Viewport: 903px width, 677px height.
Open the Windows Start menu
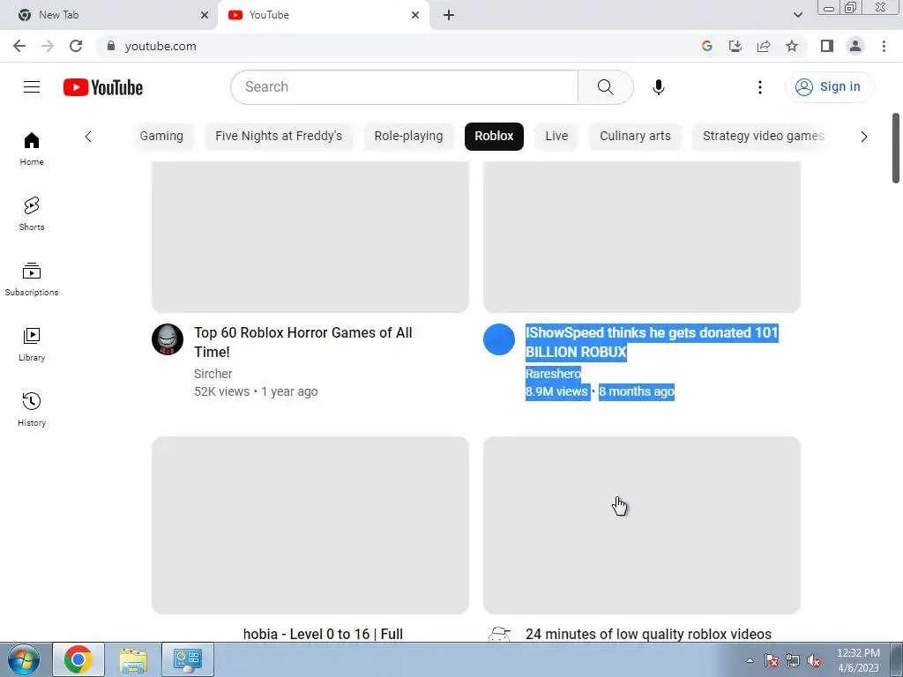tap(23, 659)
